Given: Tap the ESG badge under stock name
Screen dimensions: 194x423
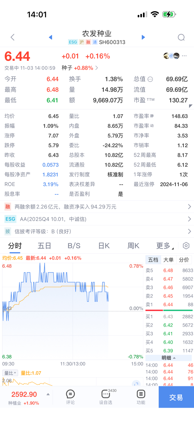Looking at the screenshot, I should [x=73, y=42].
